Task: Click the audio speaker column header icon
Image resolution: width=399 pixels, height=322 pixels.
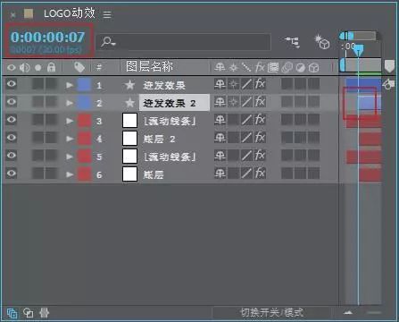Action: coord(24,68)
